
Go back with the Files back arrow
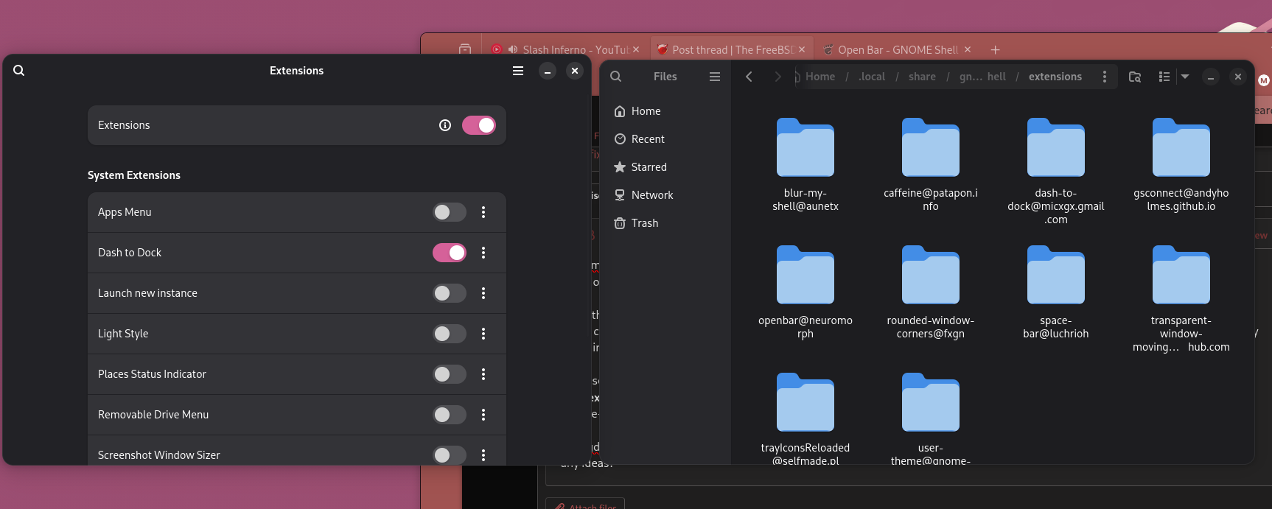click(749, 77)
